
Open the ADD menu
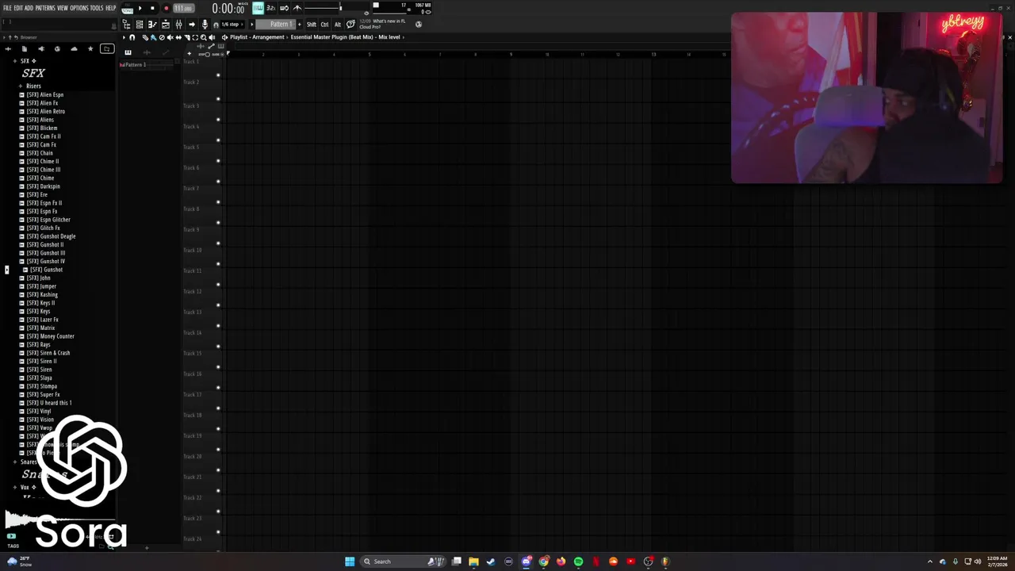click(x=29, y=8)
